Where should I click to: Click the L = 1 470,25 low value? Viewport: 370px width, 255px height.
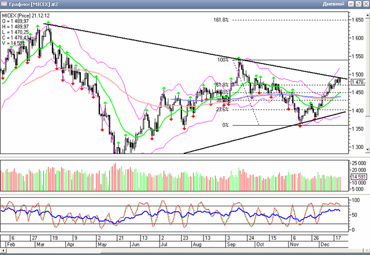(15, 32)
